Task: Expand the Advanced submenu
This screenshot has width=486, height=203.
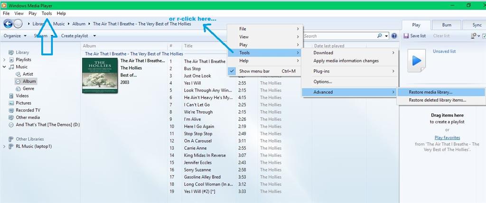Action: click(350, 92)
